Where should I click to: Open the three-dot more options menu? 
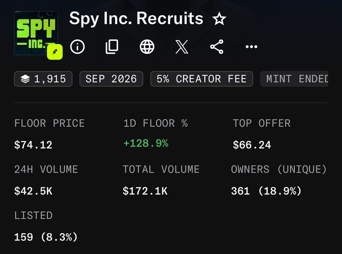[251, 46]
